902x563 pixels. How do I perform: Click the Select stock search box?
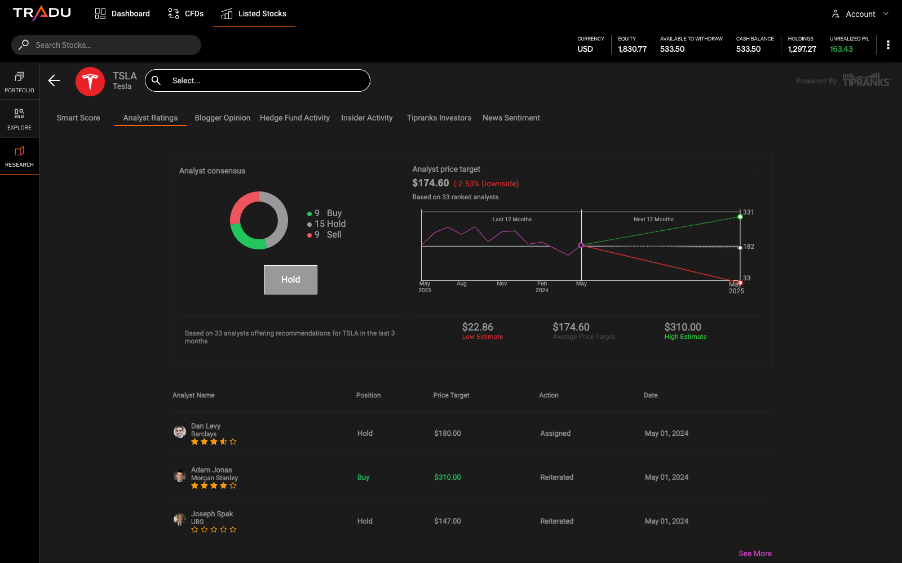pos(258,81)
